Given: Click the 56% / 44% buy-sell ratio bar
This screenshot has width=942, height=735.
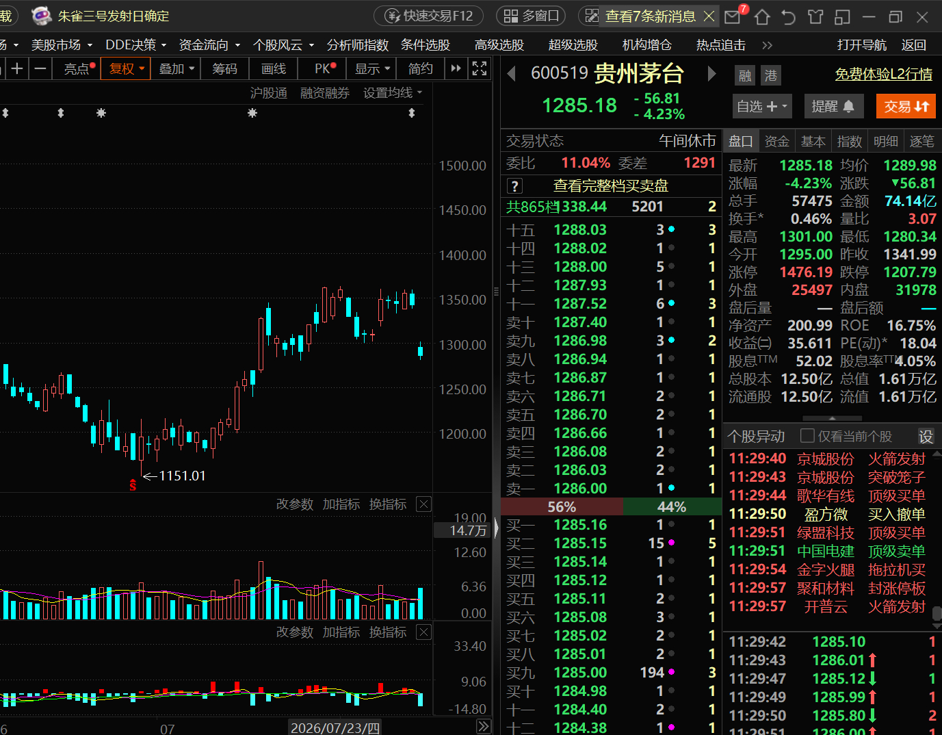Looking at the screenshot, I should 612,506.
